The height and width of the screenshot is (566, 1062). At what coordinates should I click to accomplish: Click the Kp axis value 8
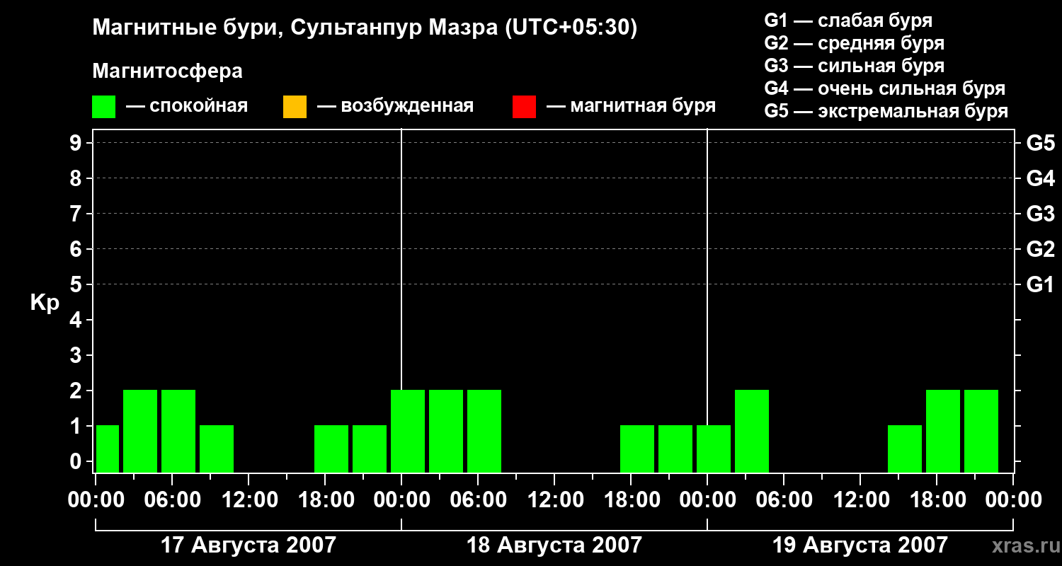click(x=77, y=178)
